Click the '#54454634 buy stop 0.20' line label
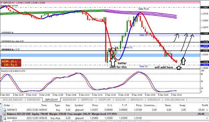 click(12, 41)
